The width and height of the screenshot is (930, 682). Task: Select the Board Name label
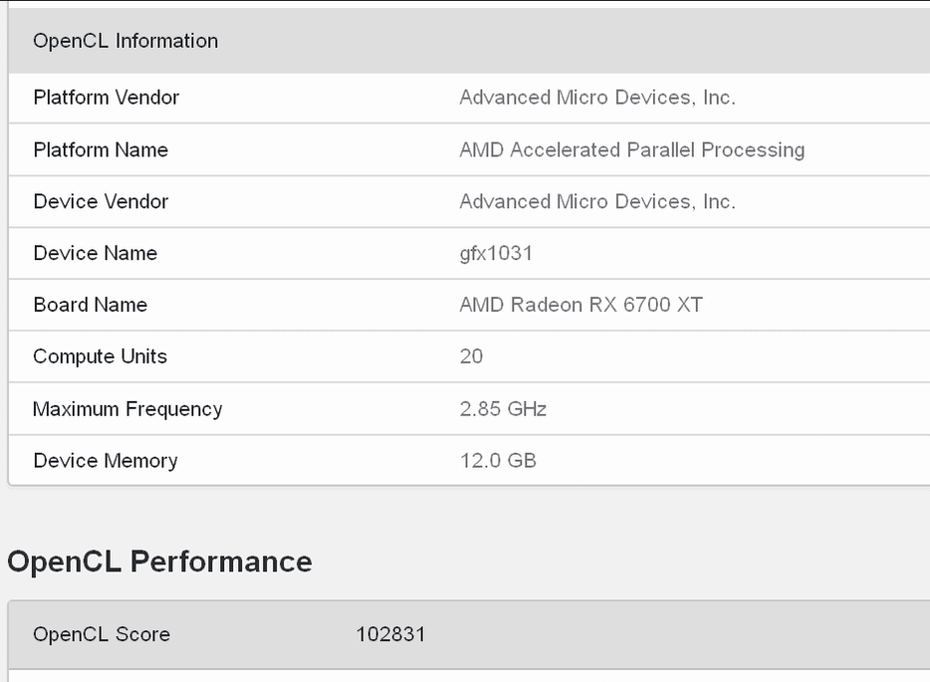91,305
